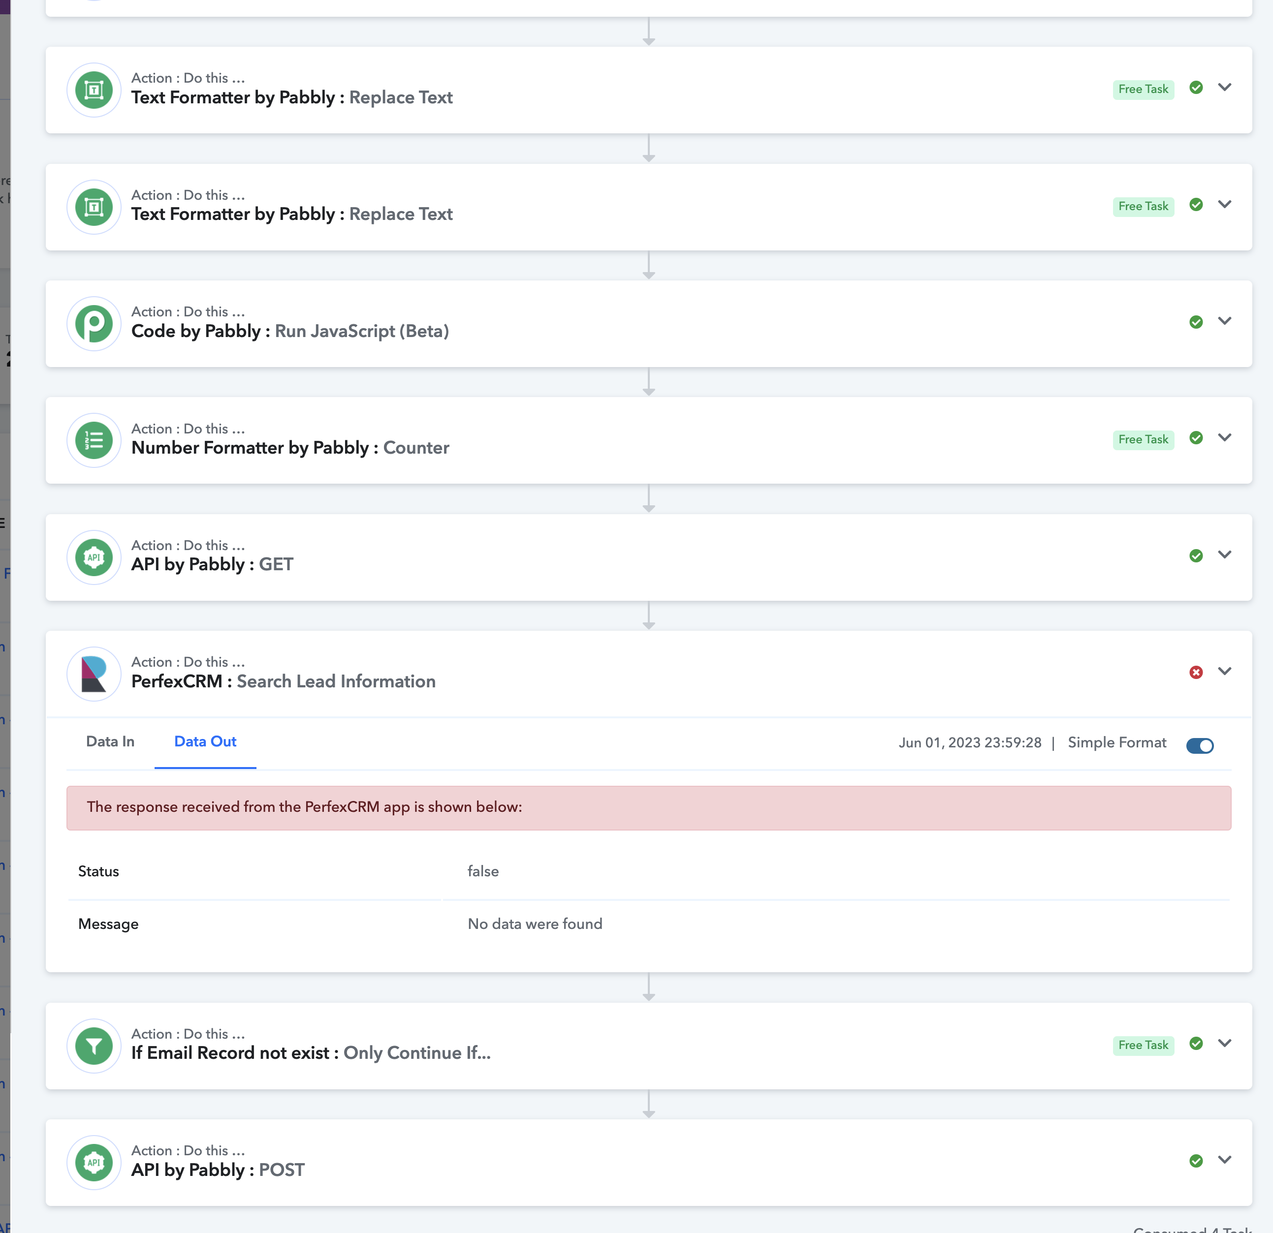Expand the Number Formatter Counter step
Image resolution: width=1273 pixels, height=1233 pixels.
point(1224,437)
